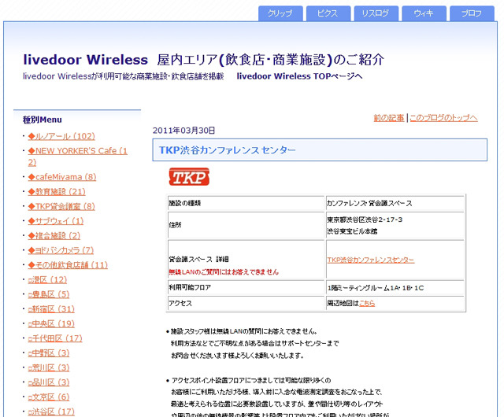Open 新宿区 (31) area link
504x417 pixels.
[x=51, y=309]
